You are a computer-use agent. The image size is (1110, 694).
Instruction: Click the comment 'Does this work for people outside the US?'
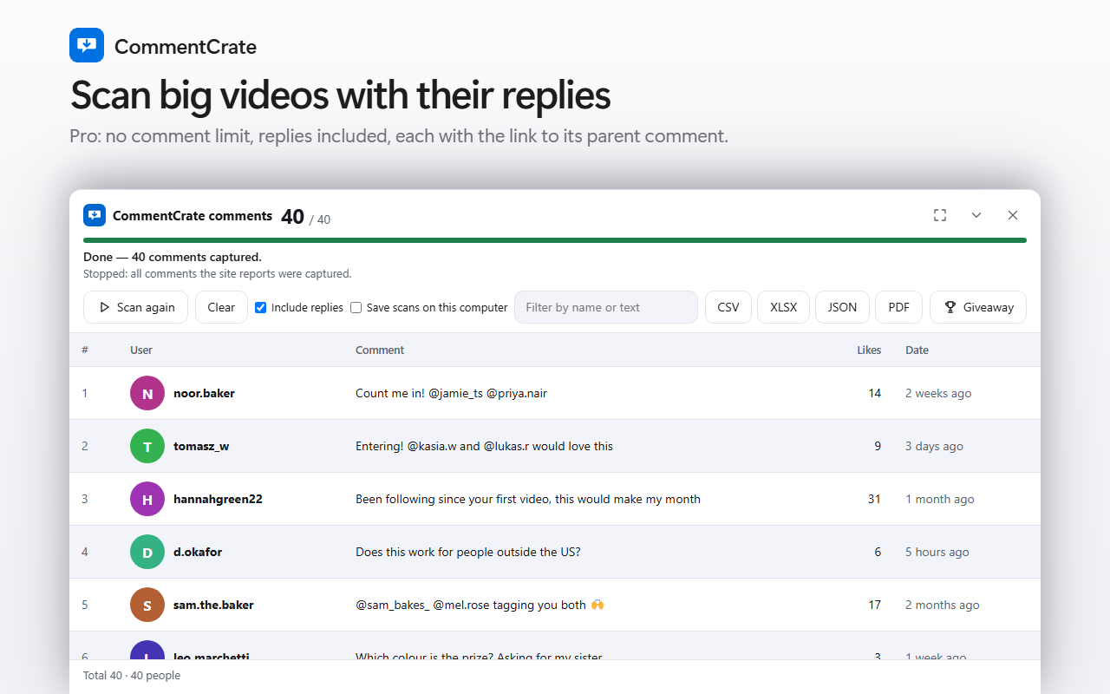(468, 552)
